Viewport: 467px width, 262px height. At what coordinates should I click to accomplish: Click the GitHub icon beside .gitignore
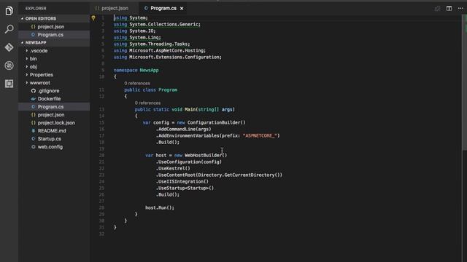point(34,91)
